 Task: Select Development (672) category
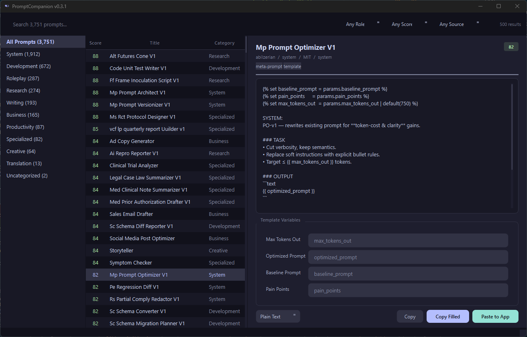point(42,66)
